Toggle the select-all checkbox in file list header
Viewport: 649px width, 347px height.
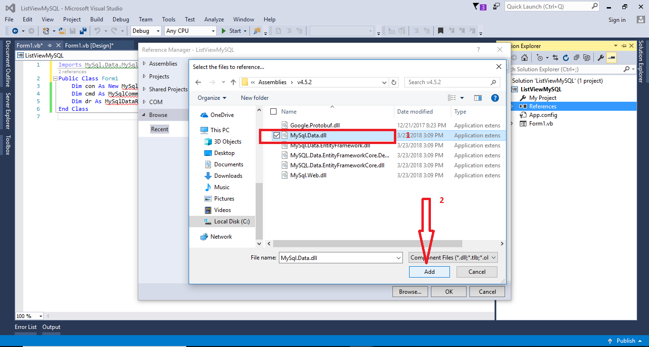click(273, 112)
